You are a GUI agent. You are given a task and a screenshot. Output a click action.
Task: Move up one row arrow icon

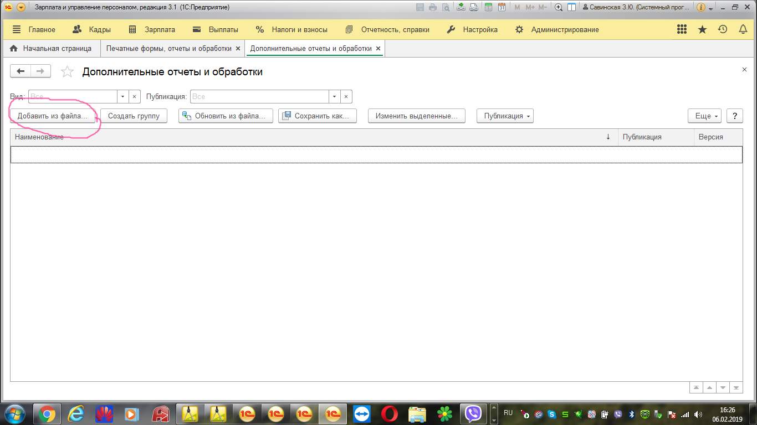tap(709, 388)
